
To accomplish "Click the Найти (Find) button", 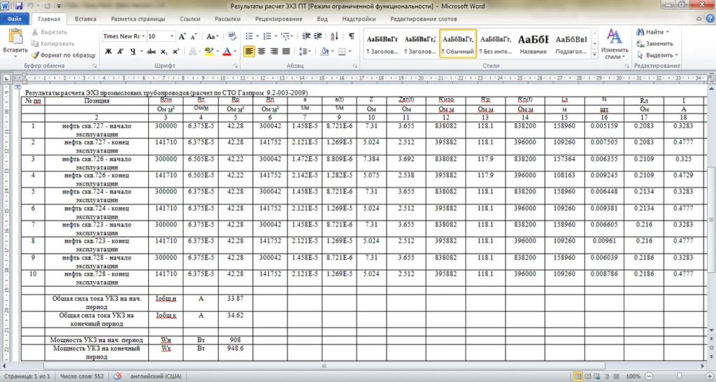I will tap(652, 32).
